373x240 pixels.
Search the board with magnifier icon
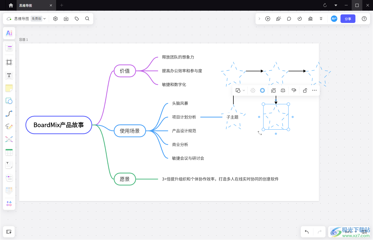tap(87, 19)
